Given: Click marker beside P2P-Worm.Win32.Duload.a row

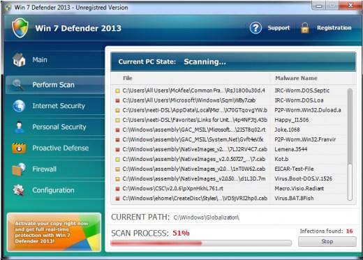Looking at the screenshot, I should pyautogui.click(x=117, y=110).
